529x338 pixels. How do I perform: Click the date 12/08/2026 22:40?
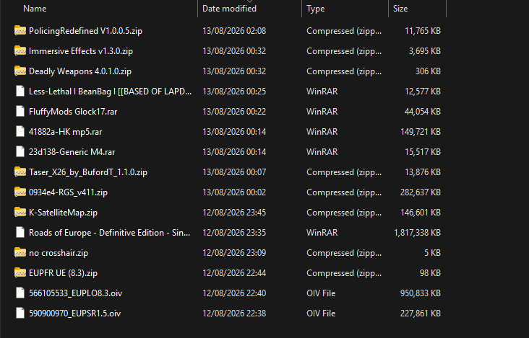[x=234, y=293]
